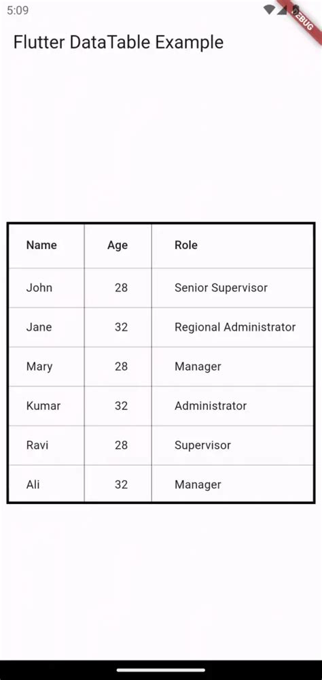Tap the Flutter DataTable Example title
Viewport: 322px width, 680px height.
coord(118,42)
